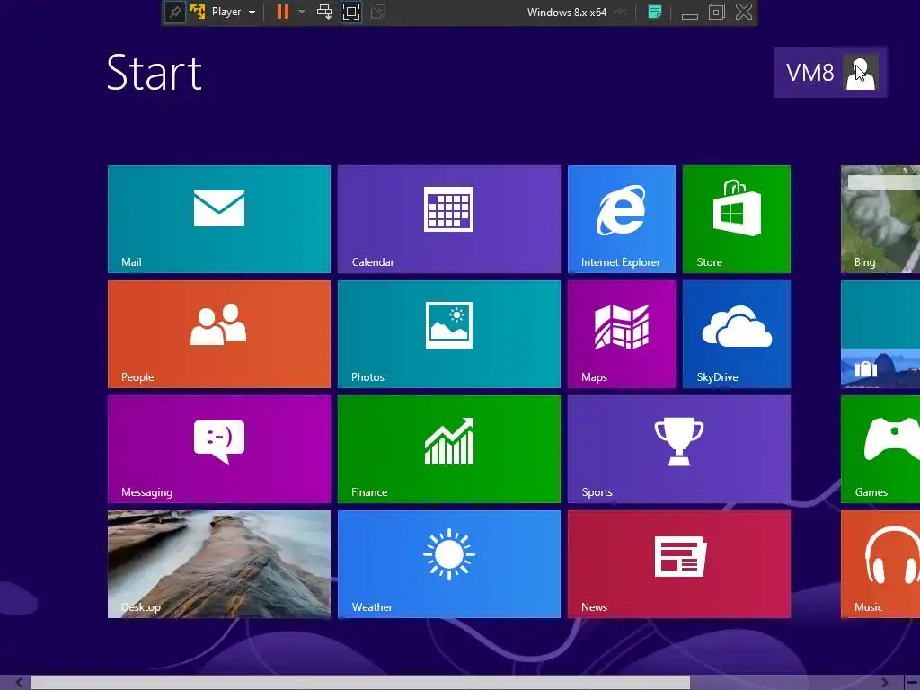Open the VMware Player menu
Screen dimensions: 920x690
click(234, 12)
